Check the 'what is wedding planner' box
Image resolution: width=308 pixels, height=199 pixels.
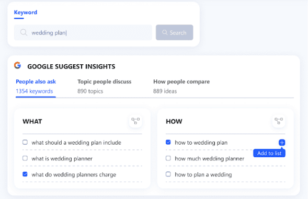25,158
